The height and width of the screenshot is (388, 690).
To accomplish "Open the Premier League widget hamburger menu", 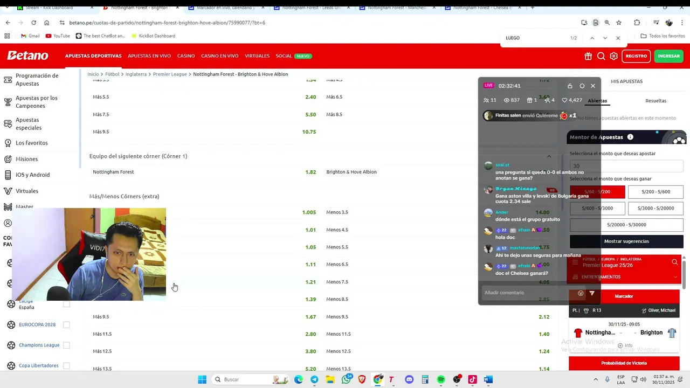I will point(575,262).
